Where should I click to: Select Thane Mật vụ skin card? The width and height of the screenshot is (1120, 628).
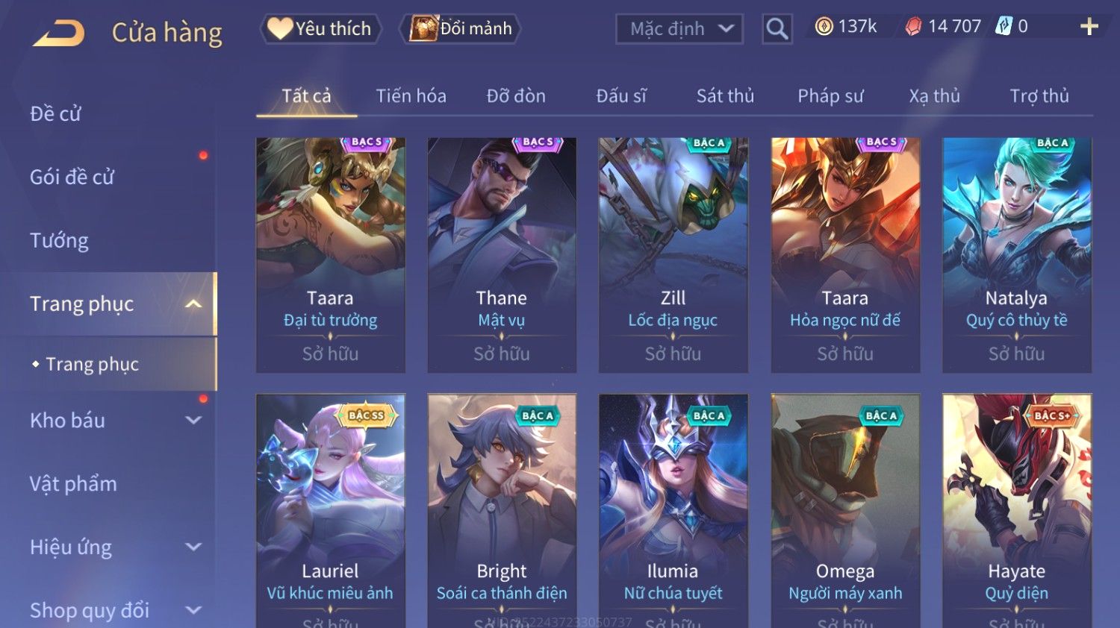[502, 255]
